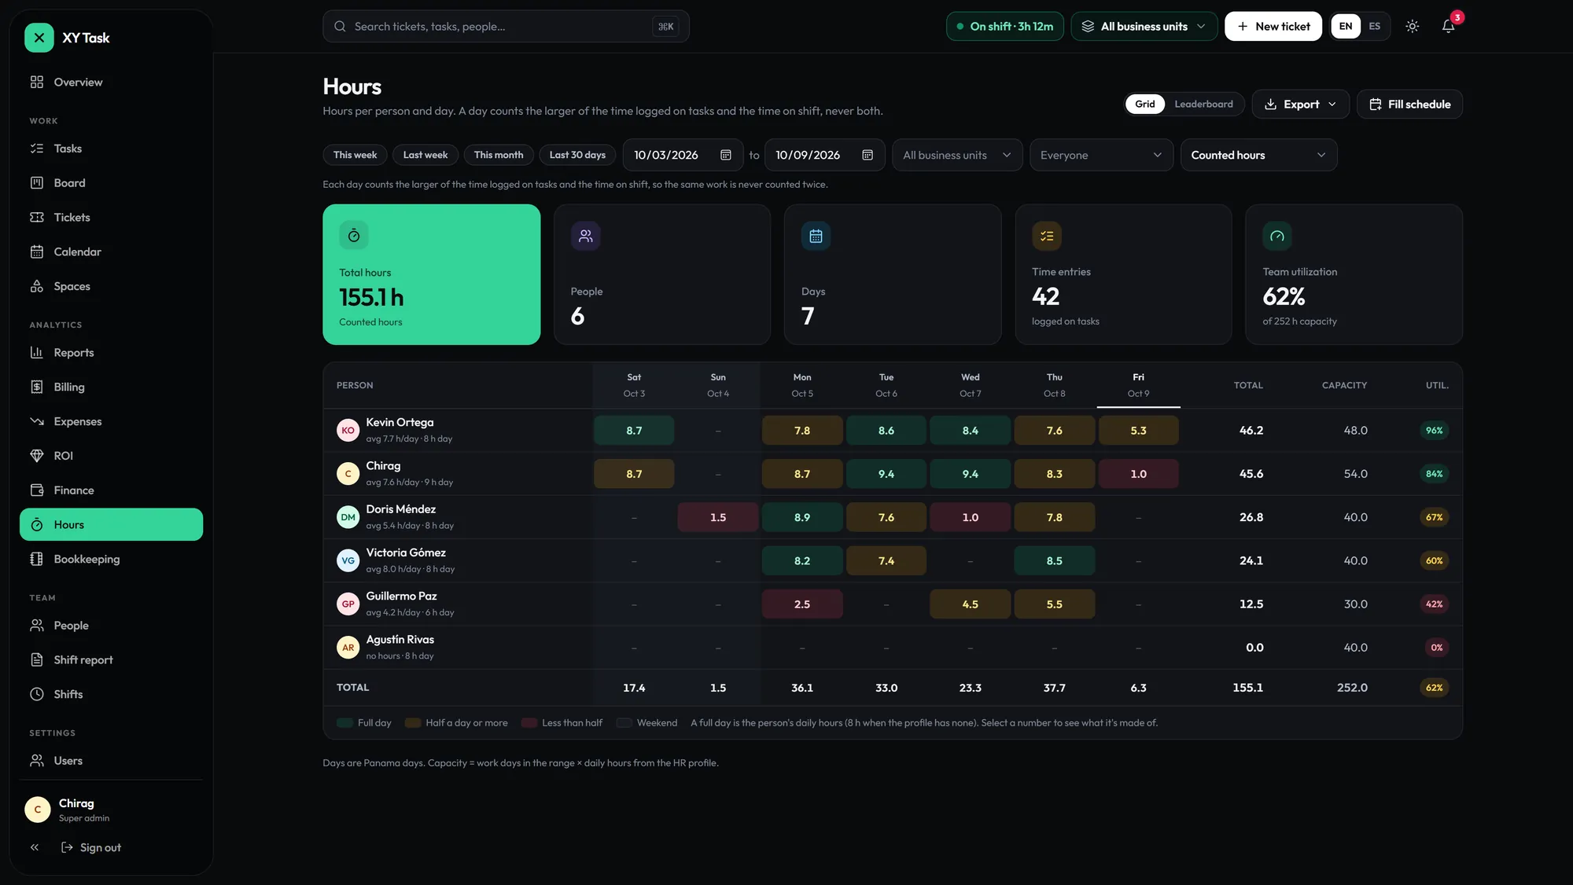The image size is (1573, 885).
Task: Set language to EN
Action: point(1346,27)
